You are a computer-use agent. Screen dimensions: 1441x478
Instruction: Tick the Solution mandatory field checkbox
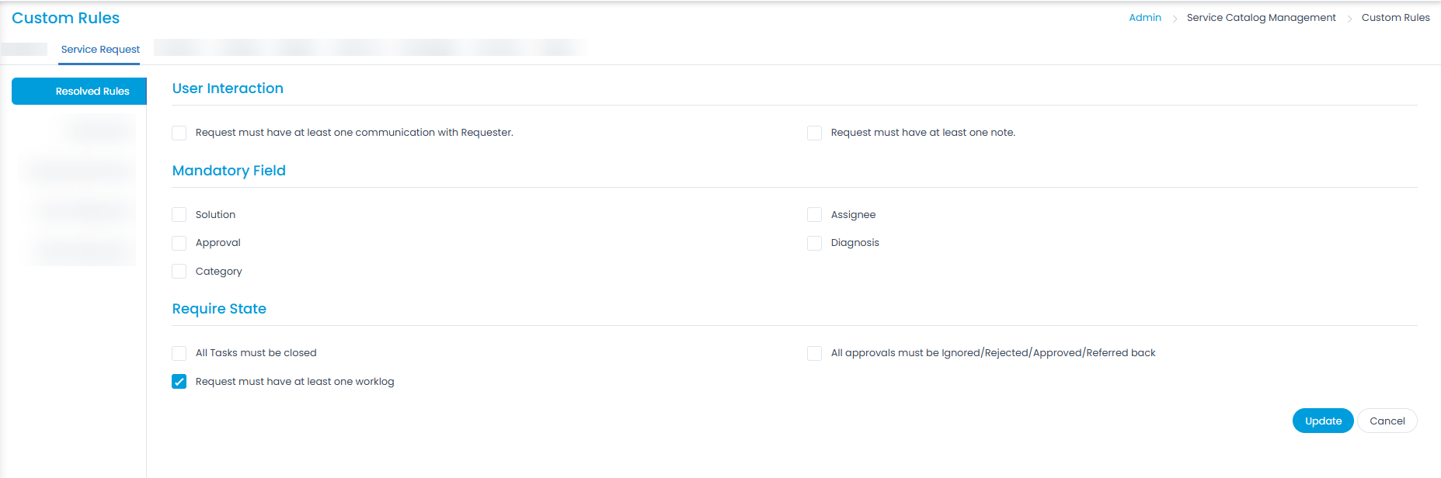click(x=179, y=215)
